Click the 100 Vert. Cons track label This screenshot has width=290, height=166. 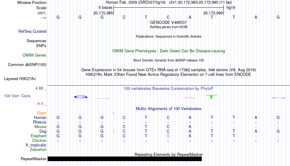click(x=17, y=96)
